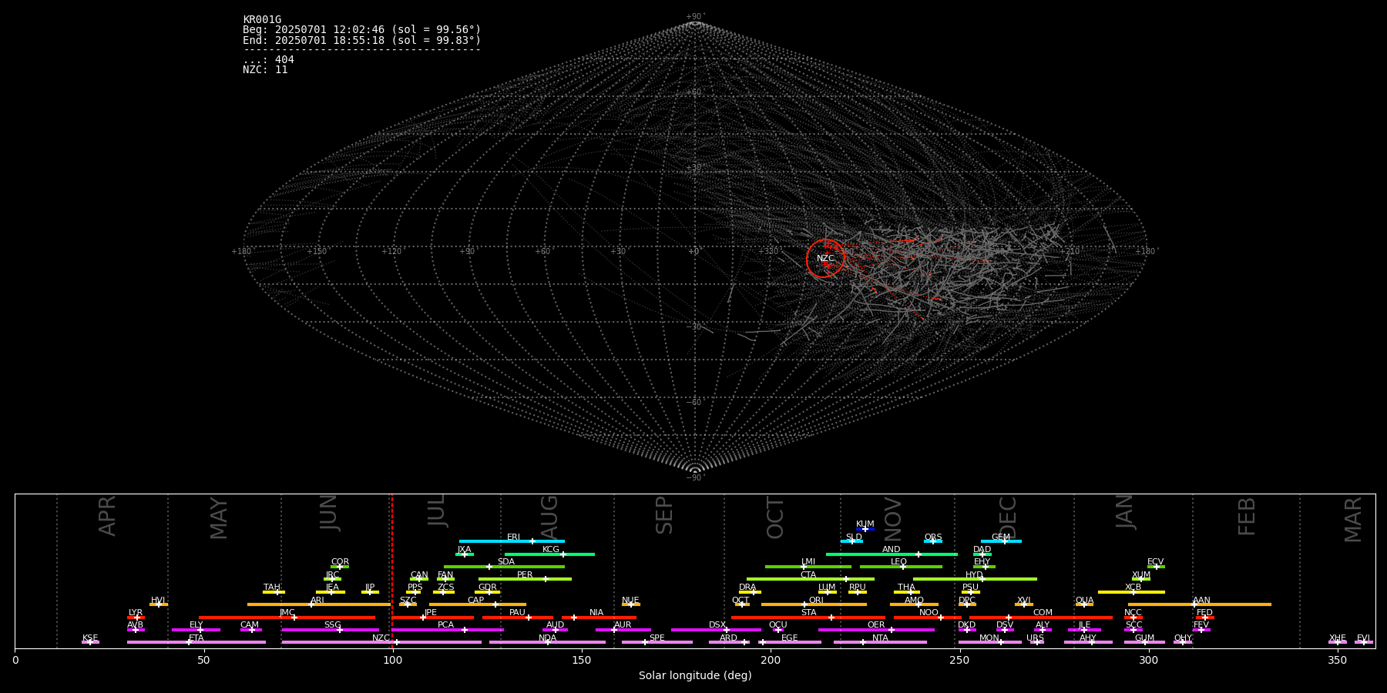This screenshot has width=1387, height=693.
Task: Click the ORS shower label
Action: [x=933, y=537]
